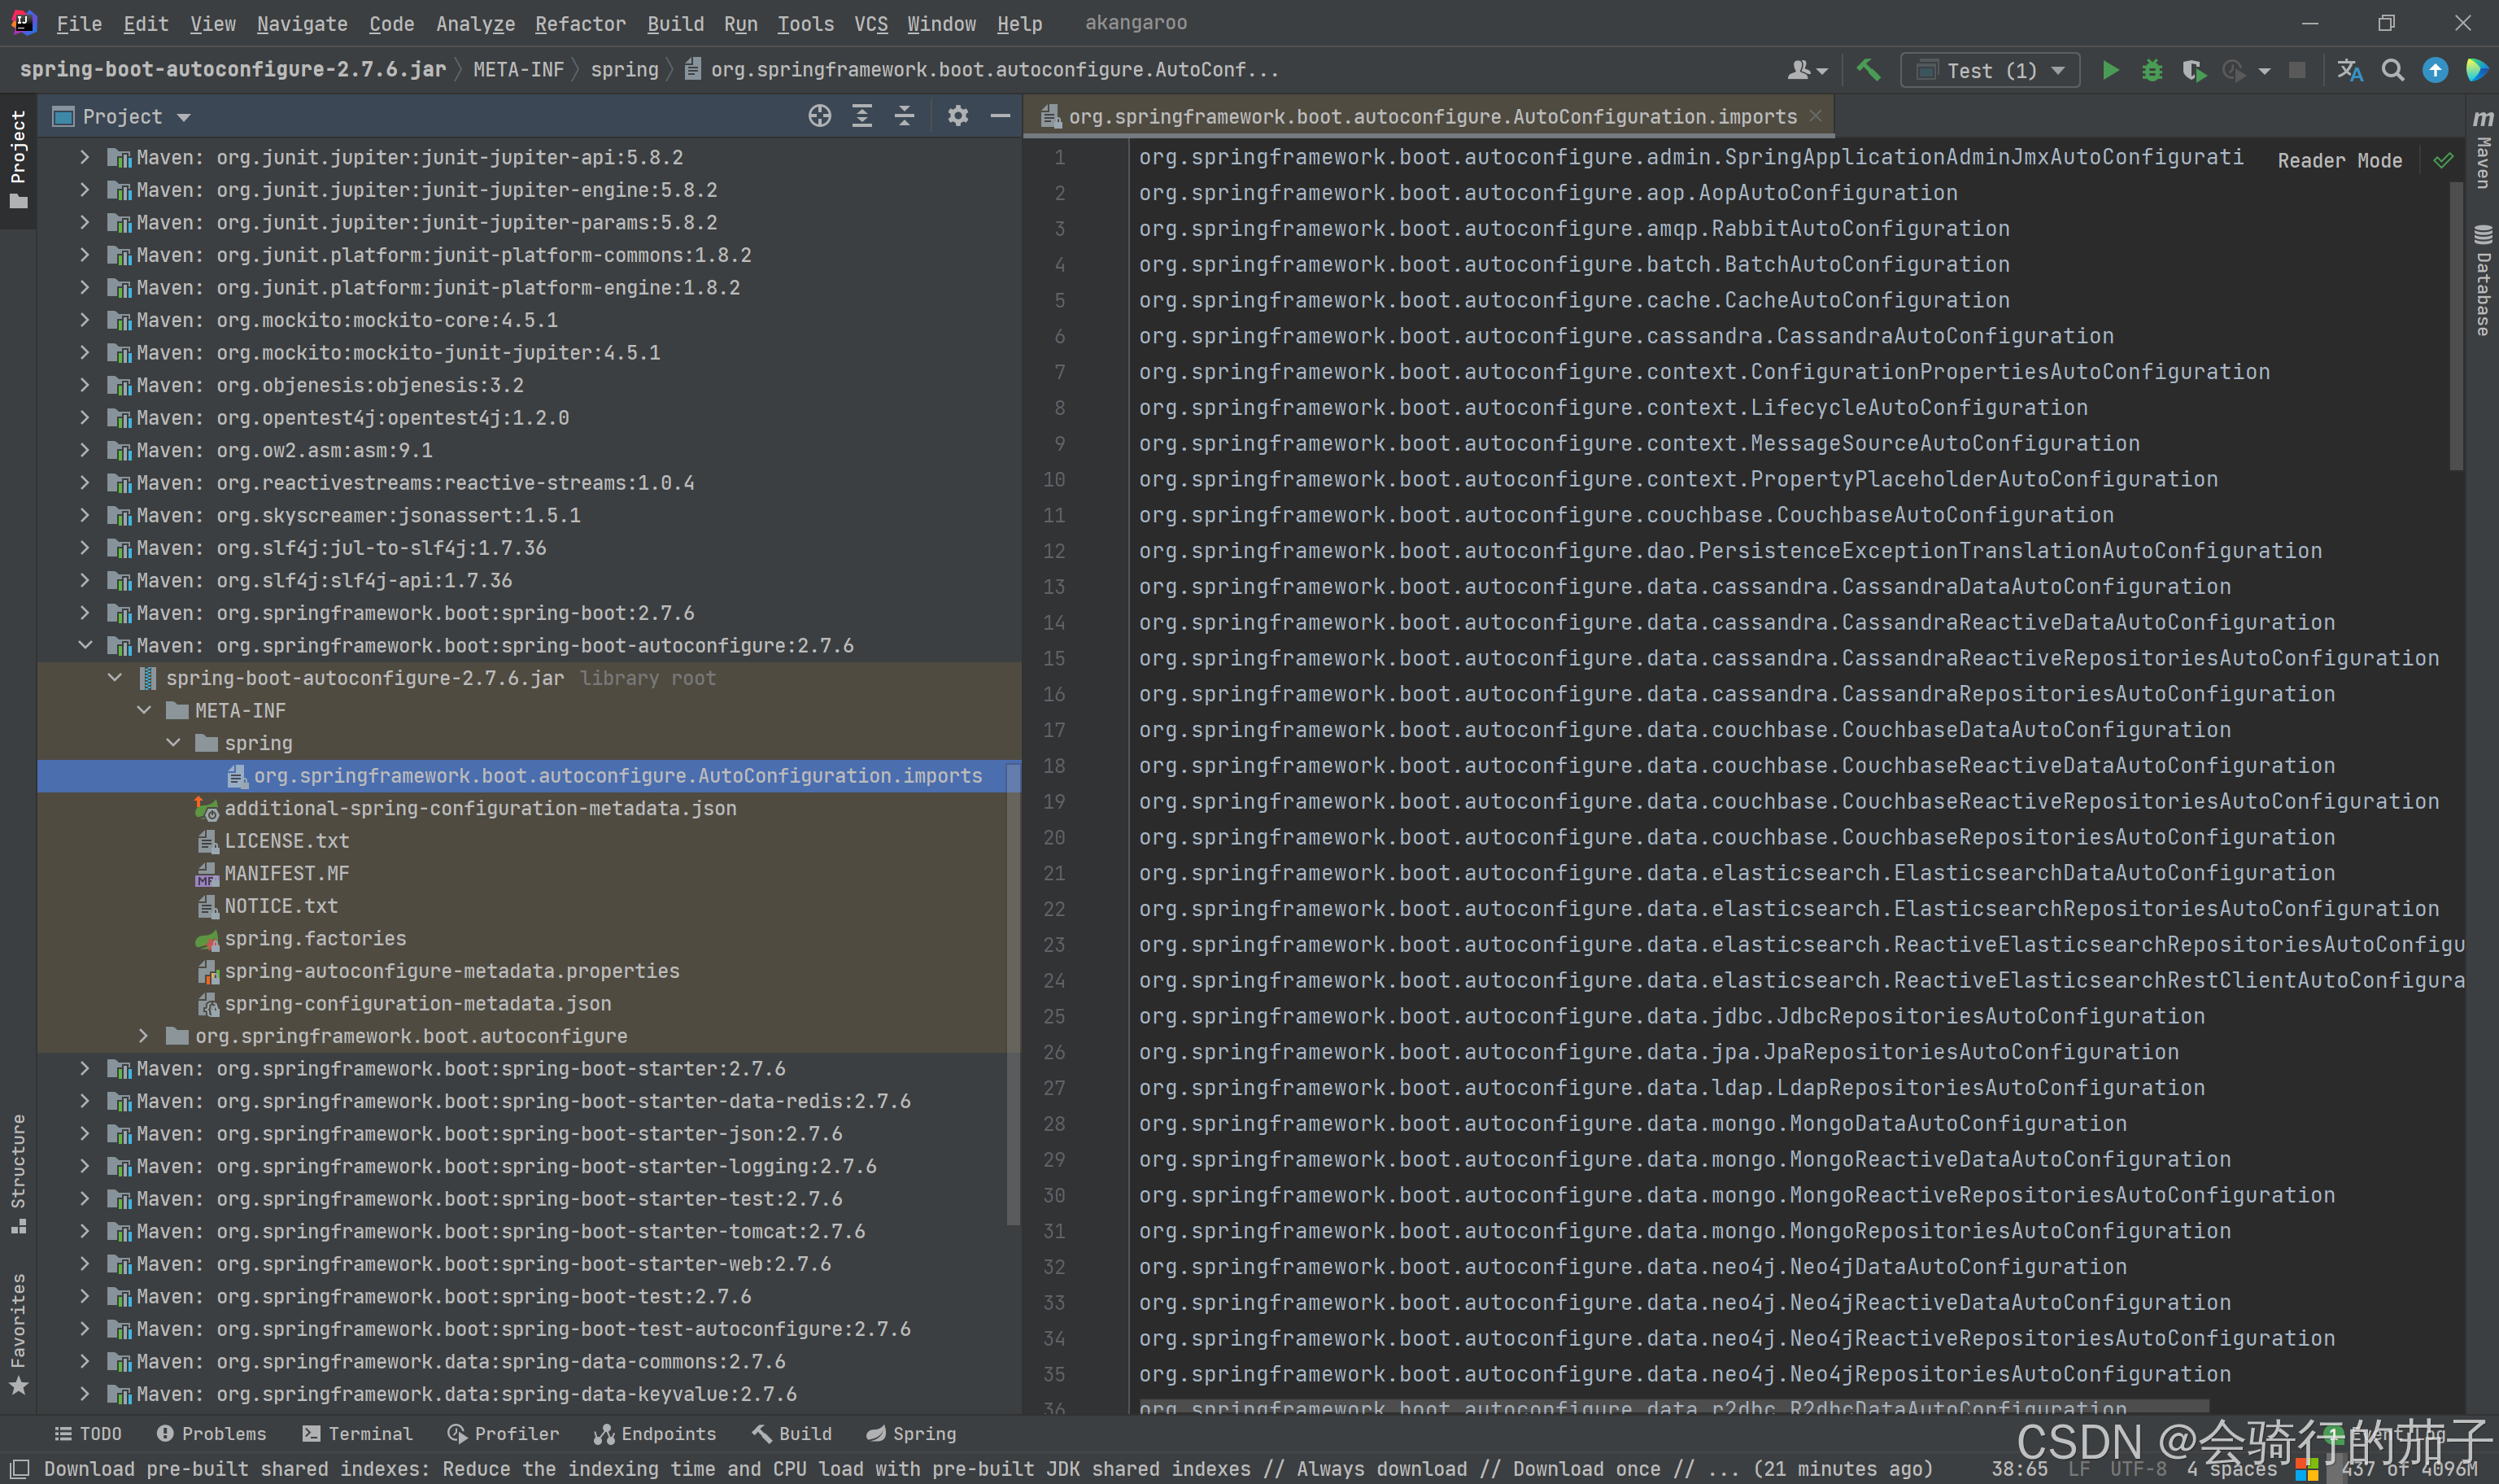Screen dimensions: 2499x1484
Task: Click Expand All icon in Project panel
Action: point(861,116)
